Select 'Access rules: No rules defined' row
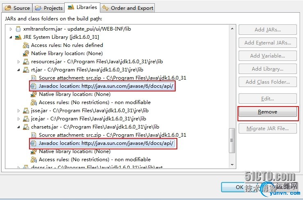Image resolution: width=303 pixels, height=200 pixels. (x=67, y=45)
